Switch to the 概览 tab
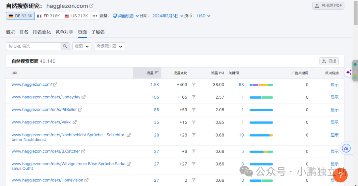The width and height of the screenshot is (358, 186). (10, 32)
